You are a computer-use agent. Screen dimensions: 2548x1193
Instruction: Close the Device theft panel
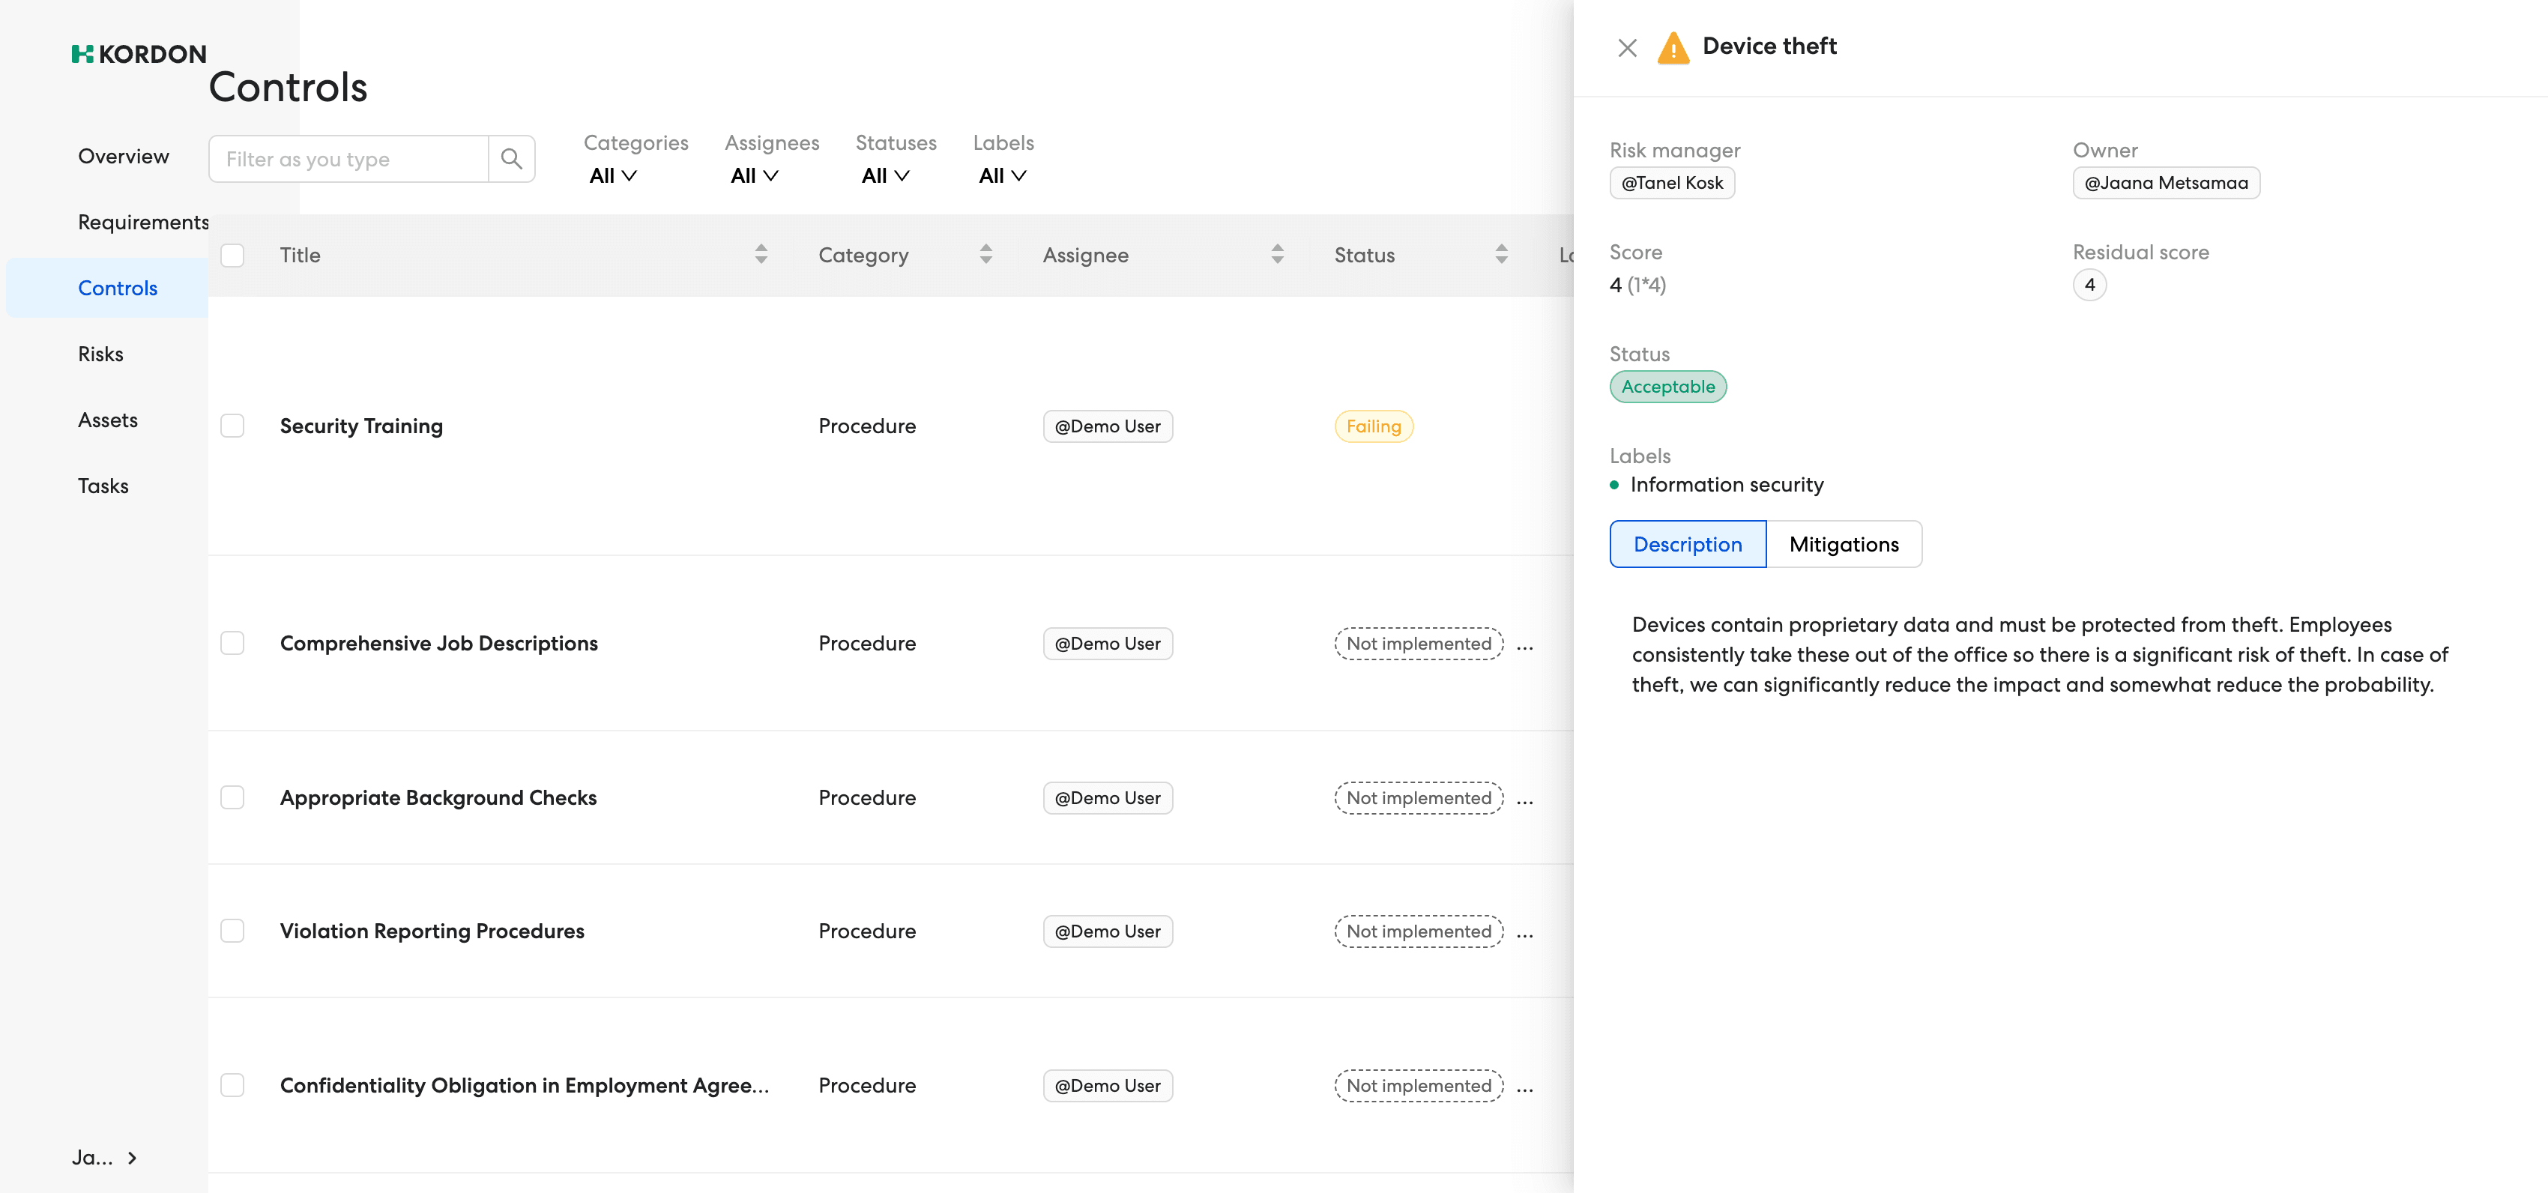[x=1627, y=47]
